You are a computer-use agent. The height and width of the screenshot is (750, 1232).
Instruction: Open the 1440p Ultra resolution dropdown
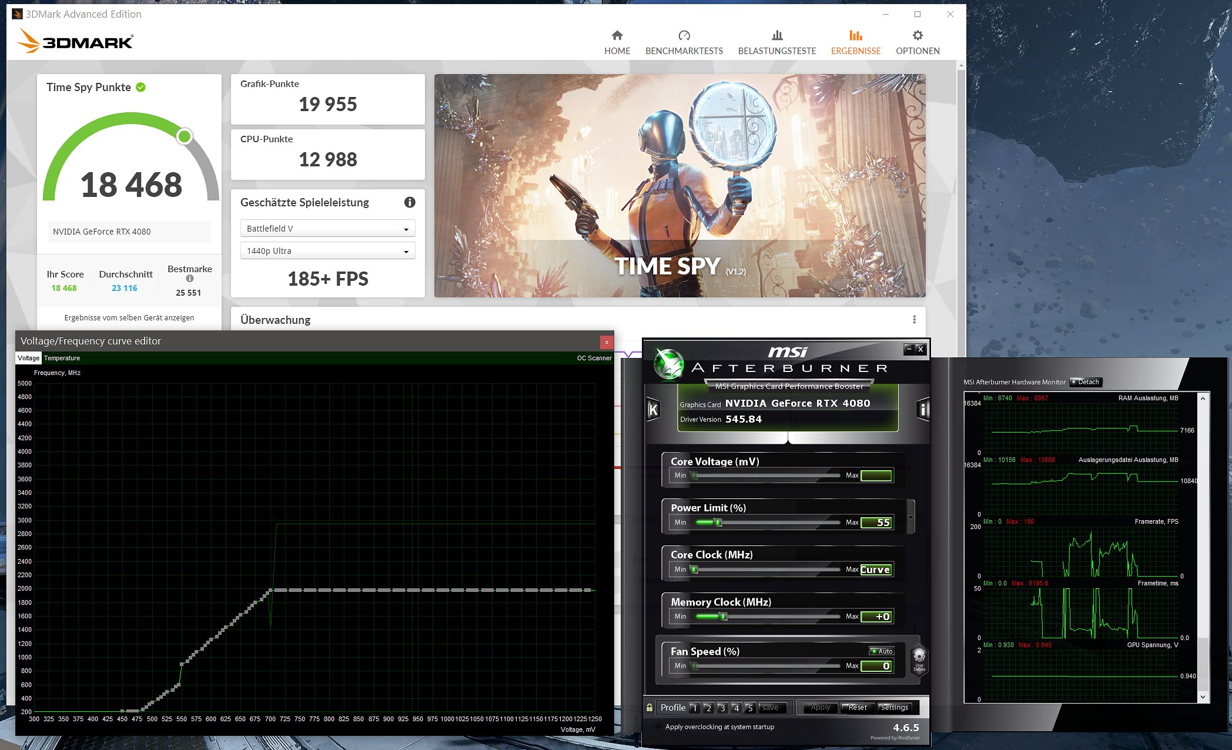coord(327,251)
